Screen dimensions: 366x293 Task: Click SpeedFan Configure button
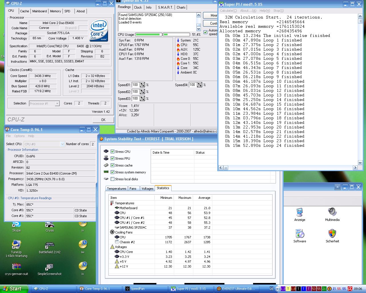click(210, 23)
